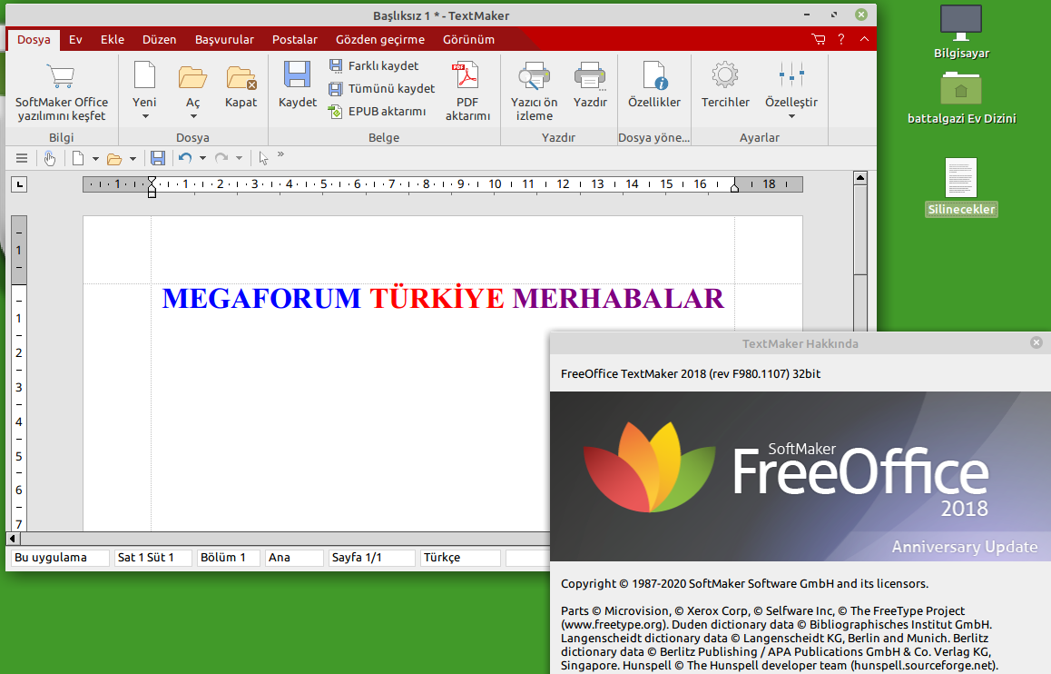Open the Dosya ribbon tab
Viewport: 1051px width, 674px height.
(34, 40)
